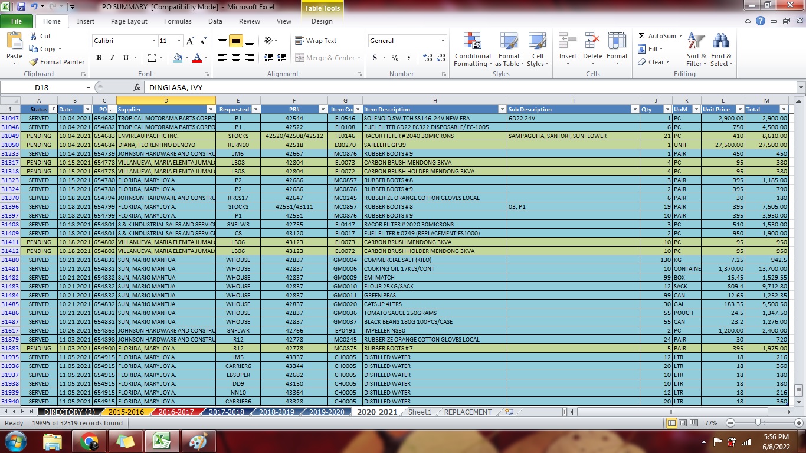This screenshot has width=806, height=453.
Task: Click the vertical scrollbar thumb
Action: (x=800, y=390)
